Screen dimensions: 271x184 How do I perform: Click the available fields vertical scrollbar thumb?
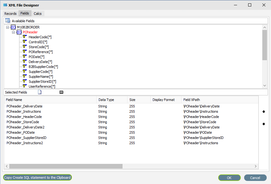[x=265, y=45]
